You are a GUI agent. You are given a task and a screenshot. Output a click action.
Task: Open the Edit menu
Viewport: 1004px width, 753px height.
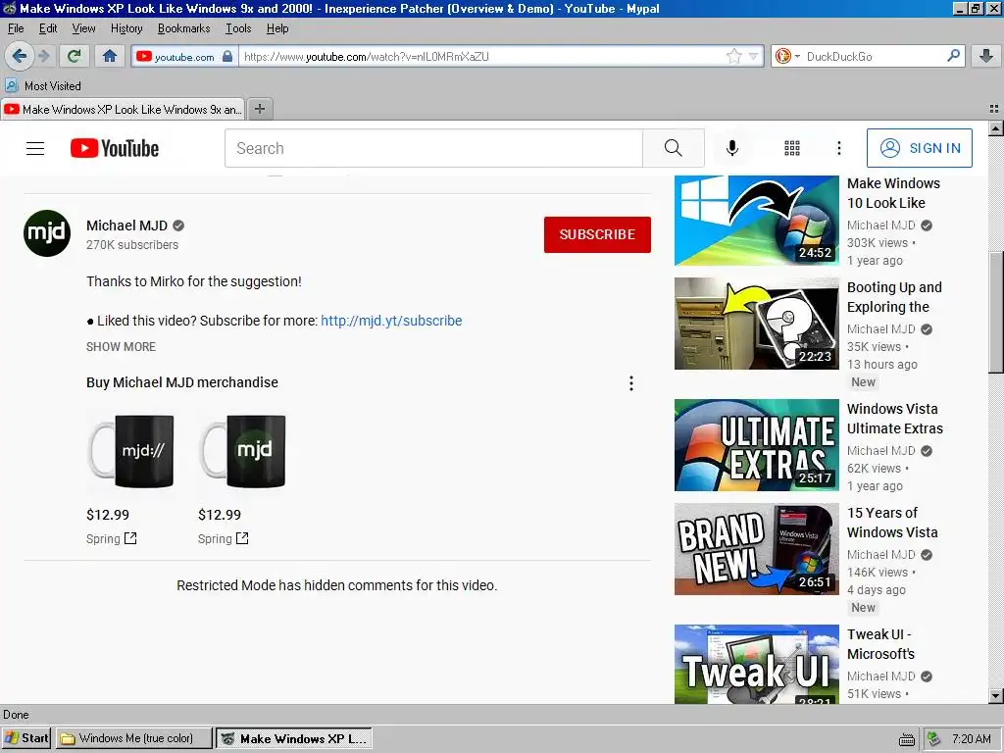coord(48,28)
